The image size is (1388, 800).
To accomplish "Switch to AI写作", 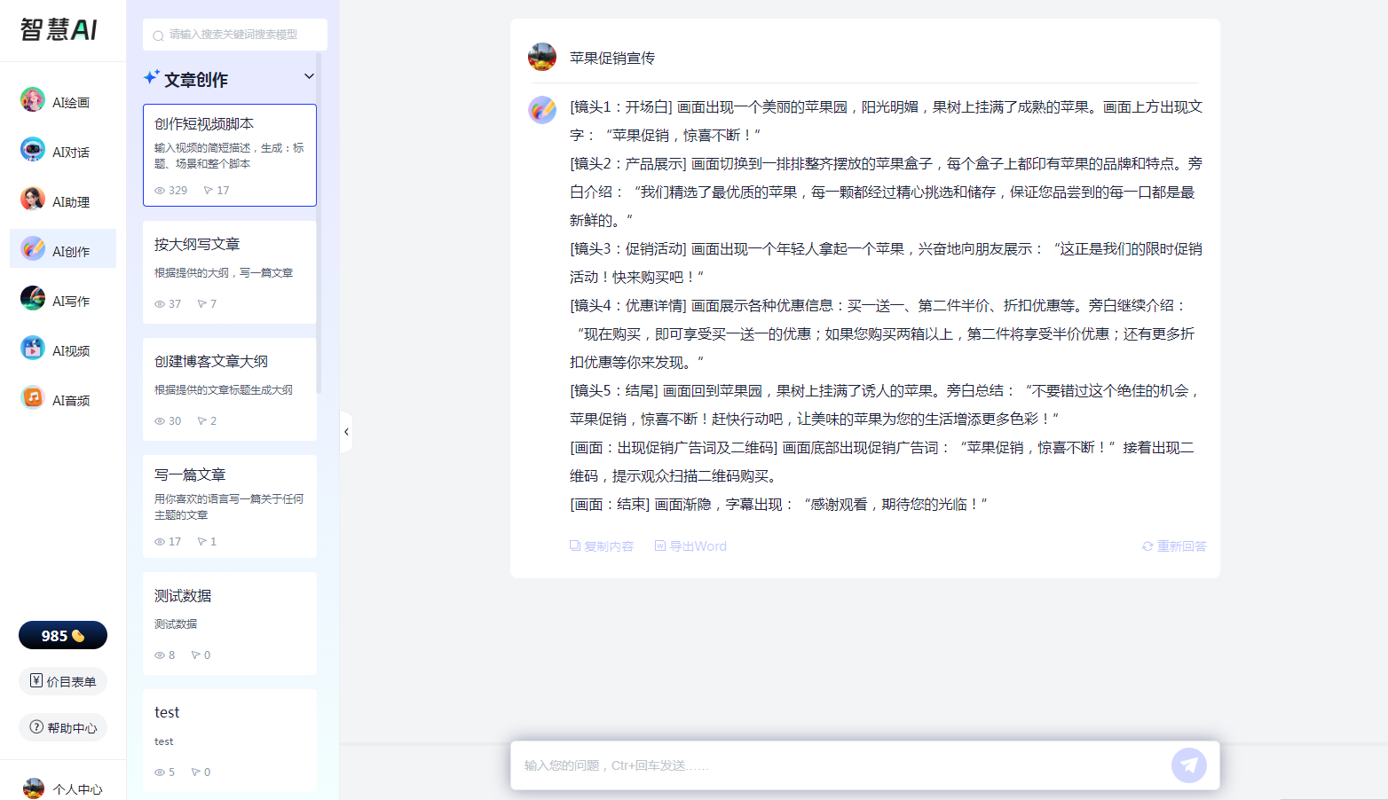I will (62, 299).
